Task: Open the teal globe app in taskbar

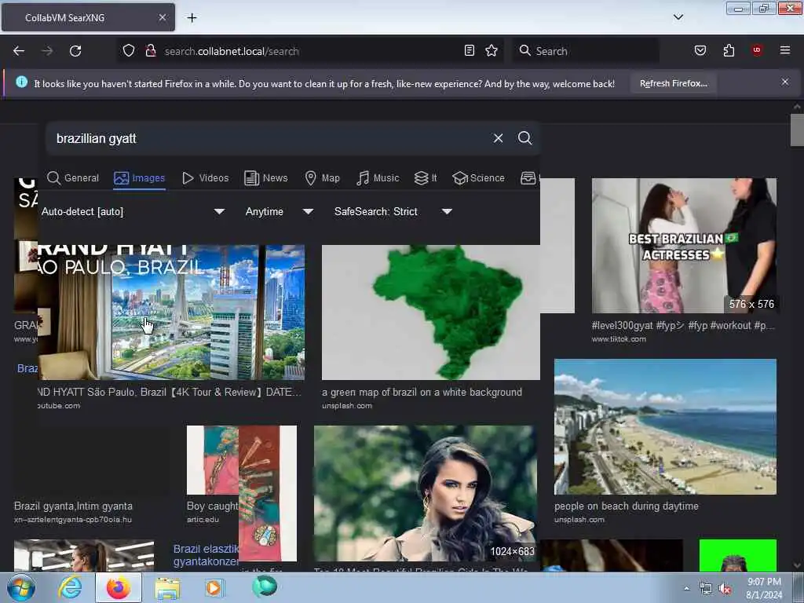Action: point(265,587)
